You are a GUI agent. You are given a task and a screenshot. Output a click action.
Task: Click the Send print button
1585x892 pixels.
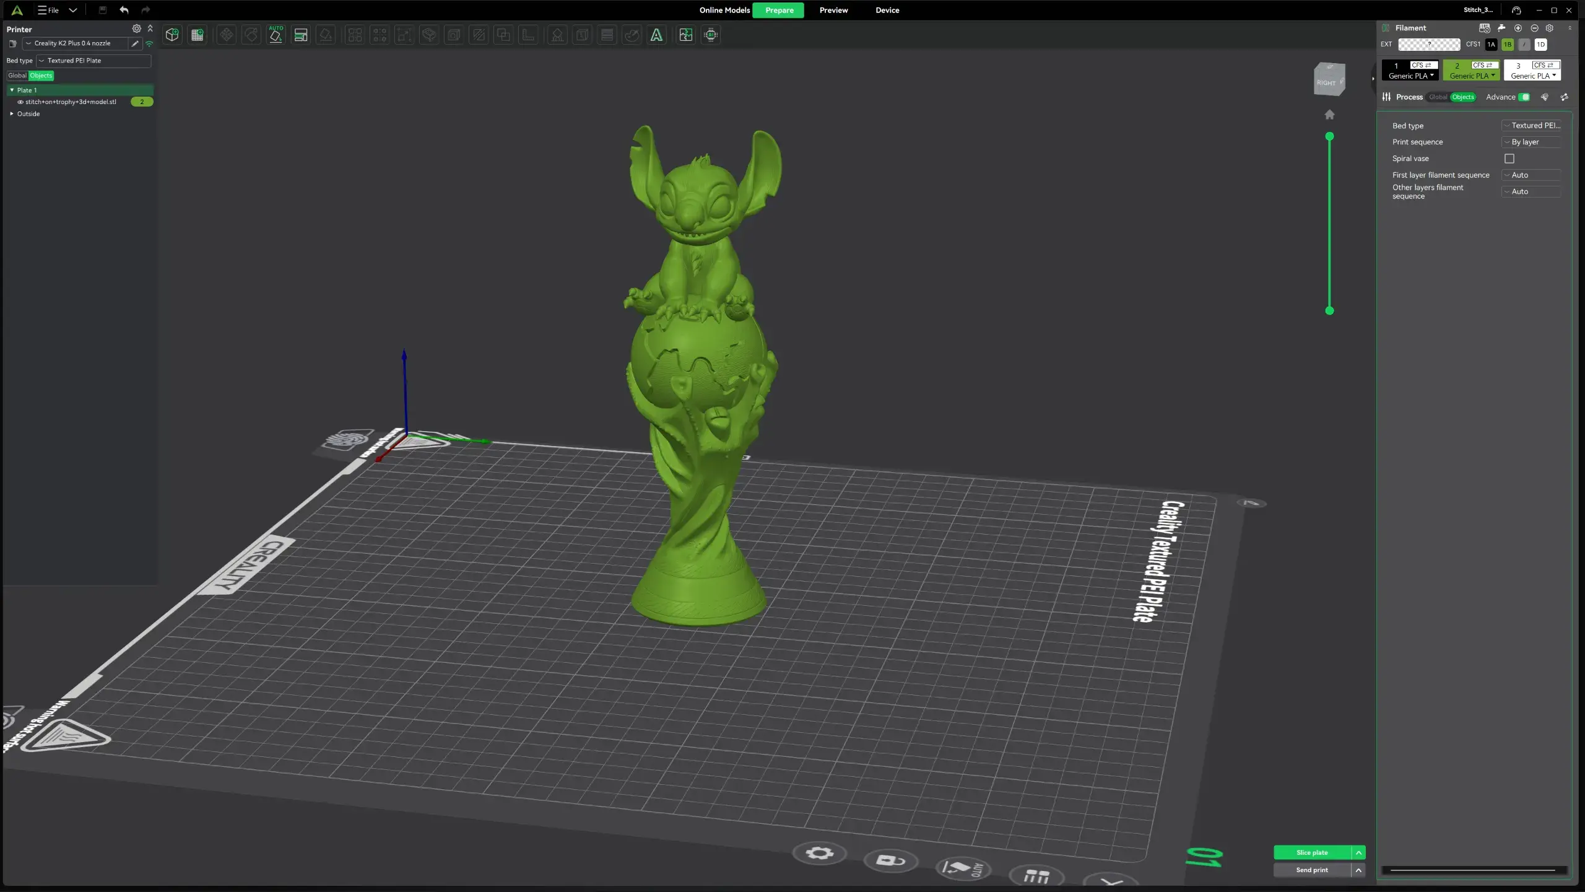click(x=1312, y=870)
